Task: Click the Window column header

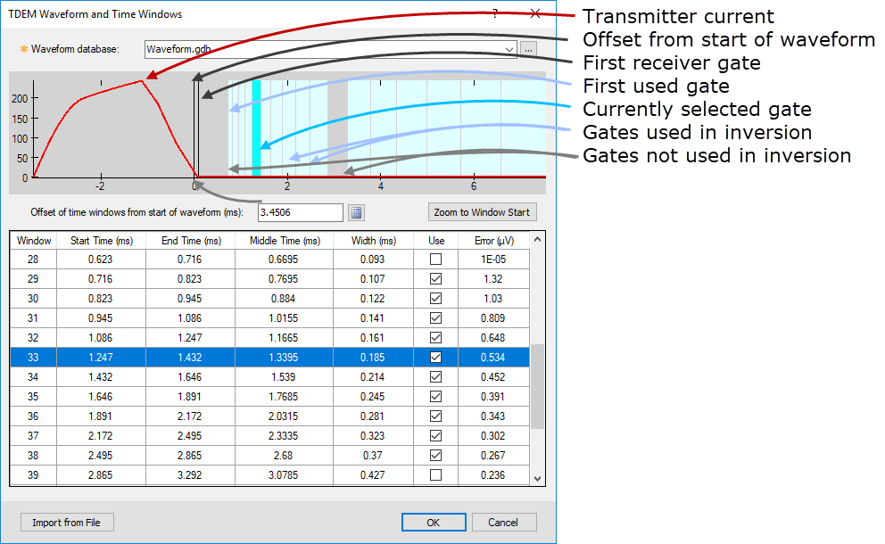Action: [34, 241]
